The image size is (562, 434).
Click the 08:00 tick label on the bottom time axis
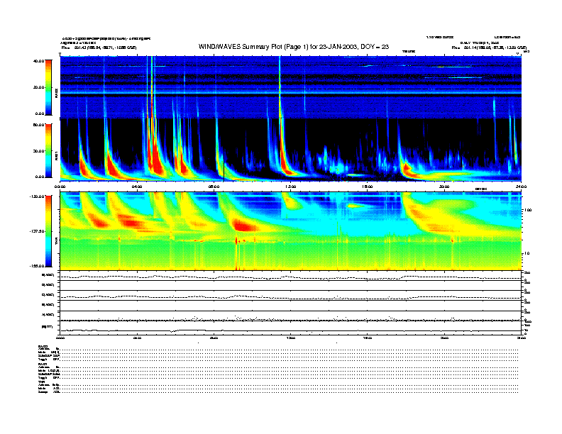point(214,338)
